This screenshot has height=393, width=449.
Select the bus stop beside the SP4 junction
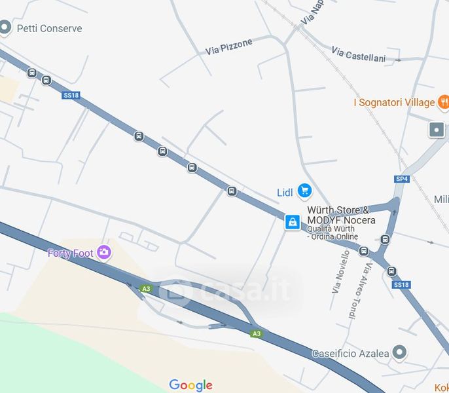[x=385, y=239]
